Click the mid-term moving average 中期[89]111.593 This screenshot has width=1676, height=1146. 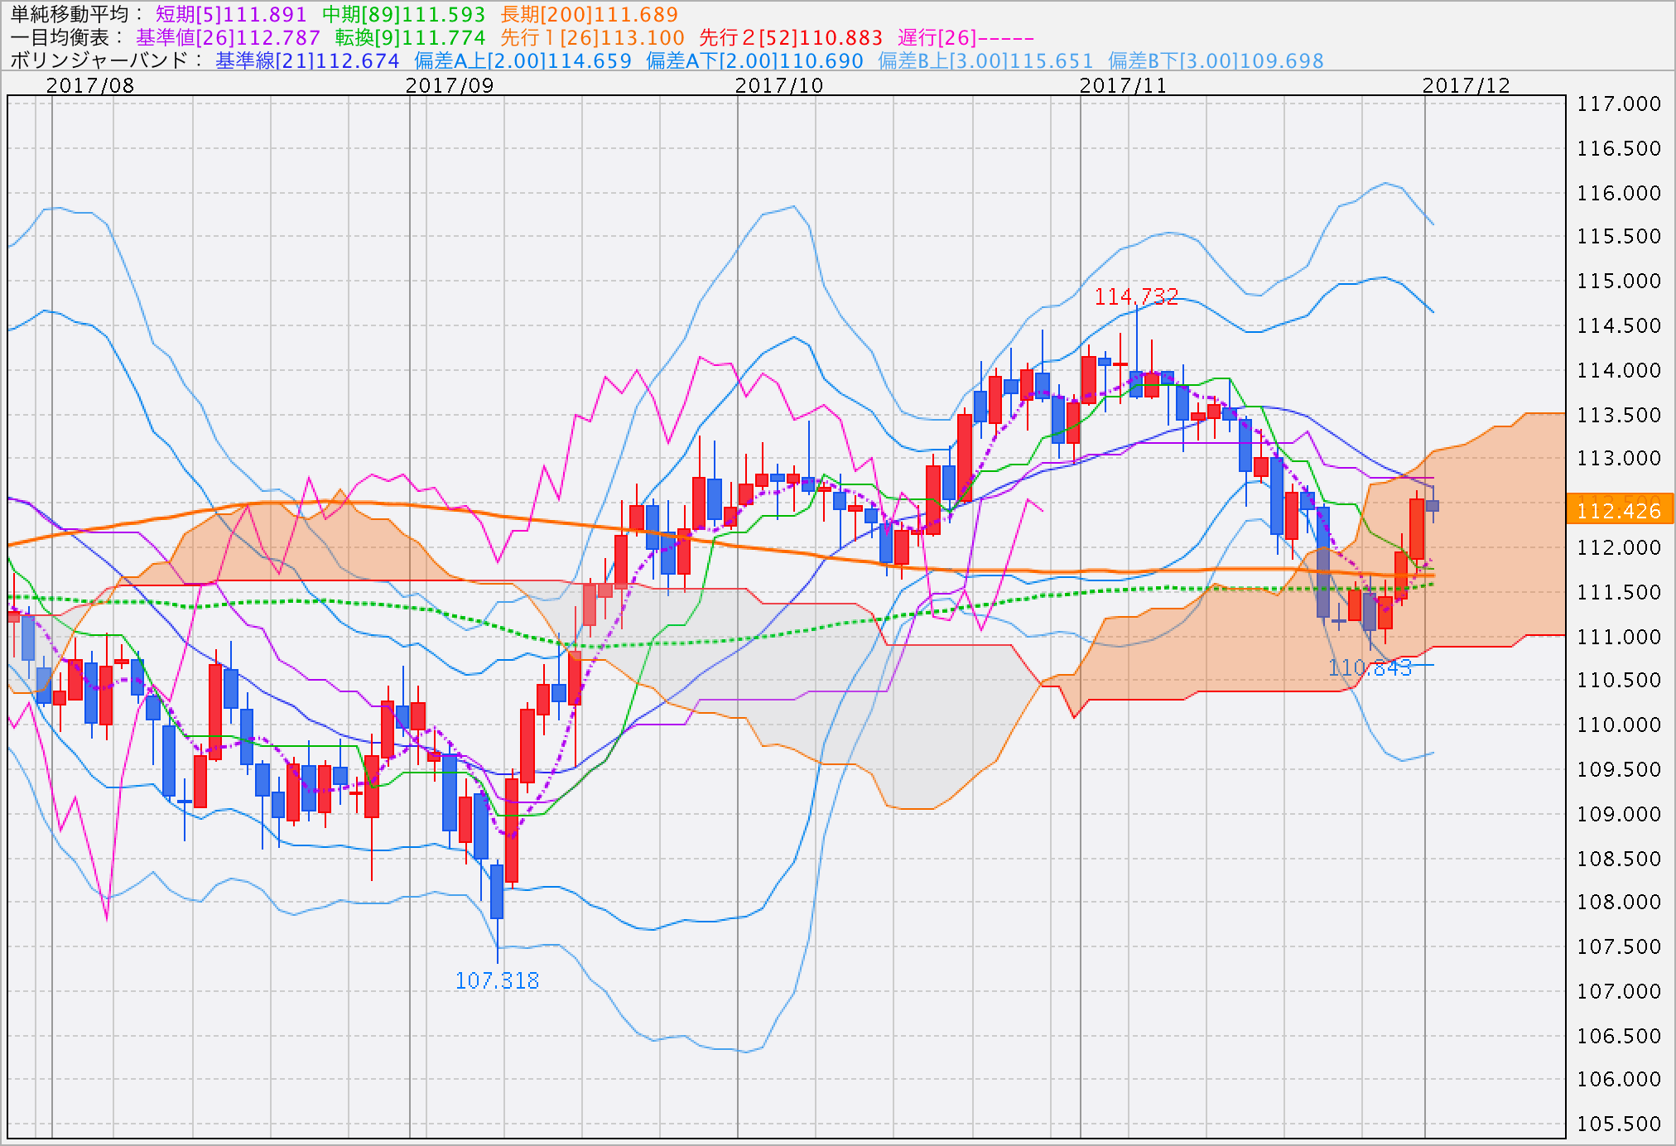[403, 14]
